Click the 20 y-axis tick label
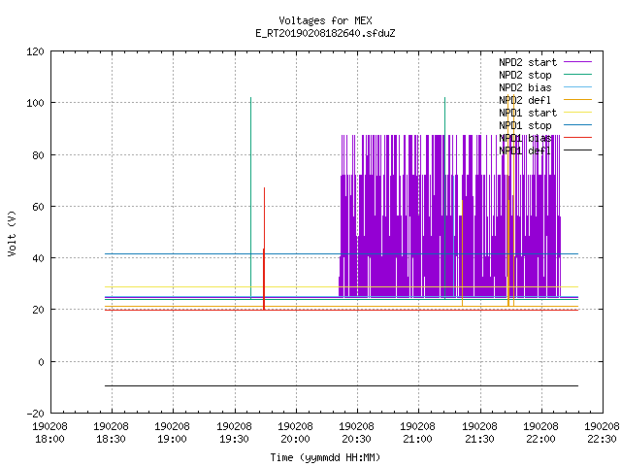 (x=38, y=310)
